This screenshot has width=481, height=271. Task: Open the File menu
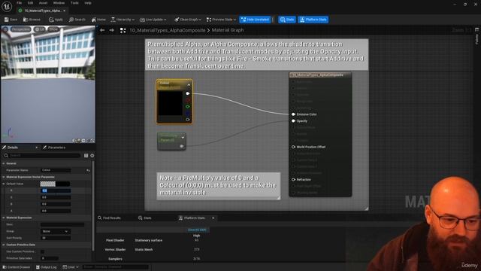19,3
